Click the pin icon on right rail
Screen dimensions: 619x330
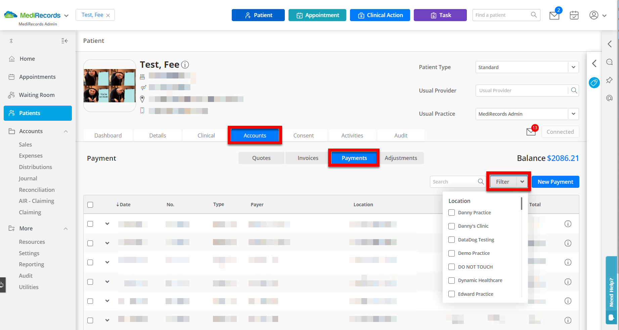click(609, 80)
